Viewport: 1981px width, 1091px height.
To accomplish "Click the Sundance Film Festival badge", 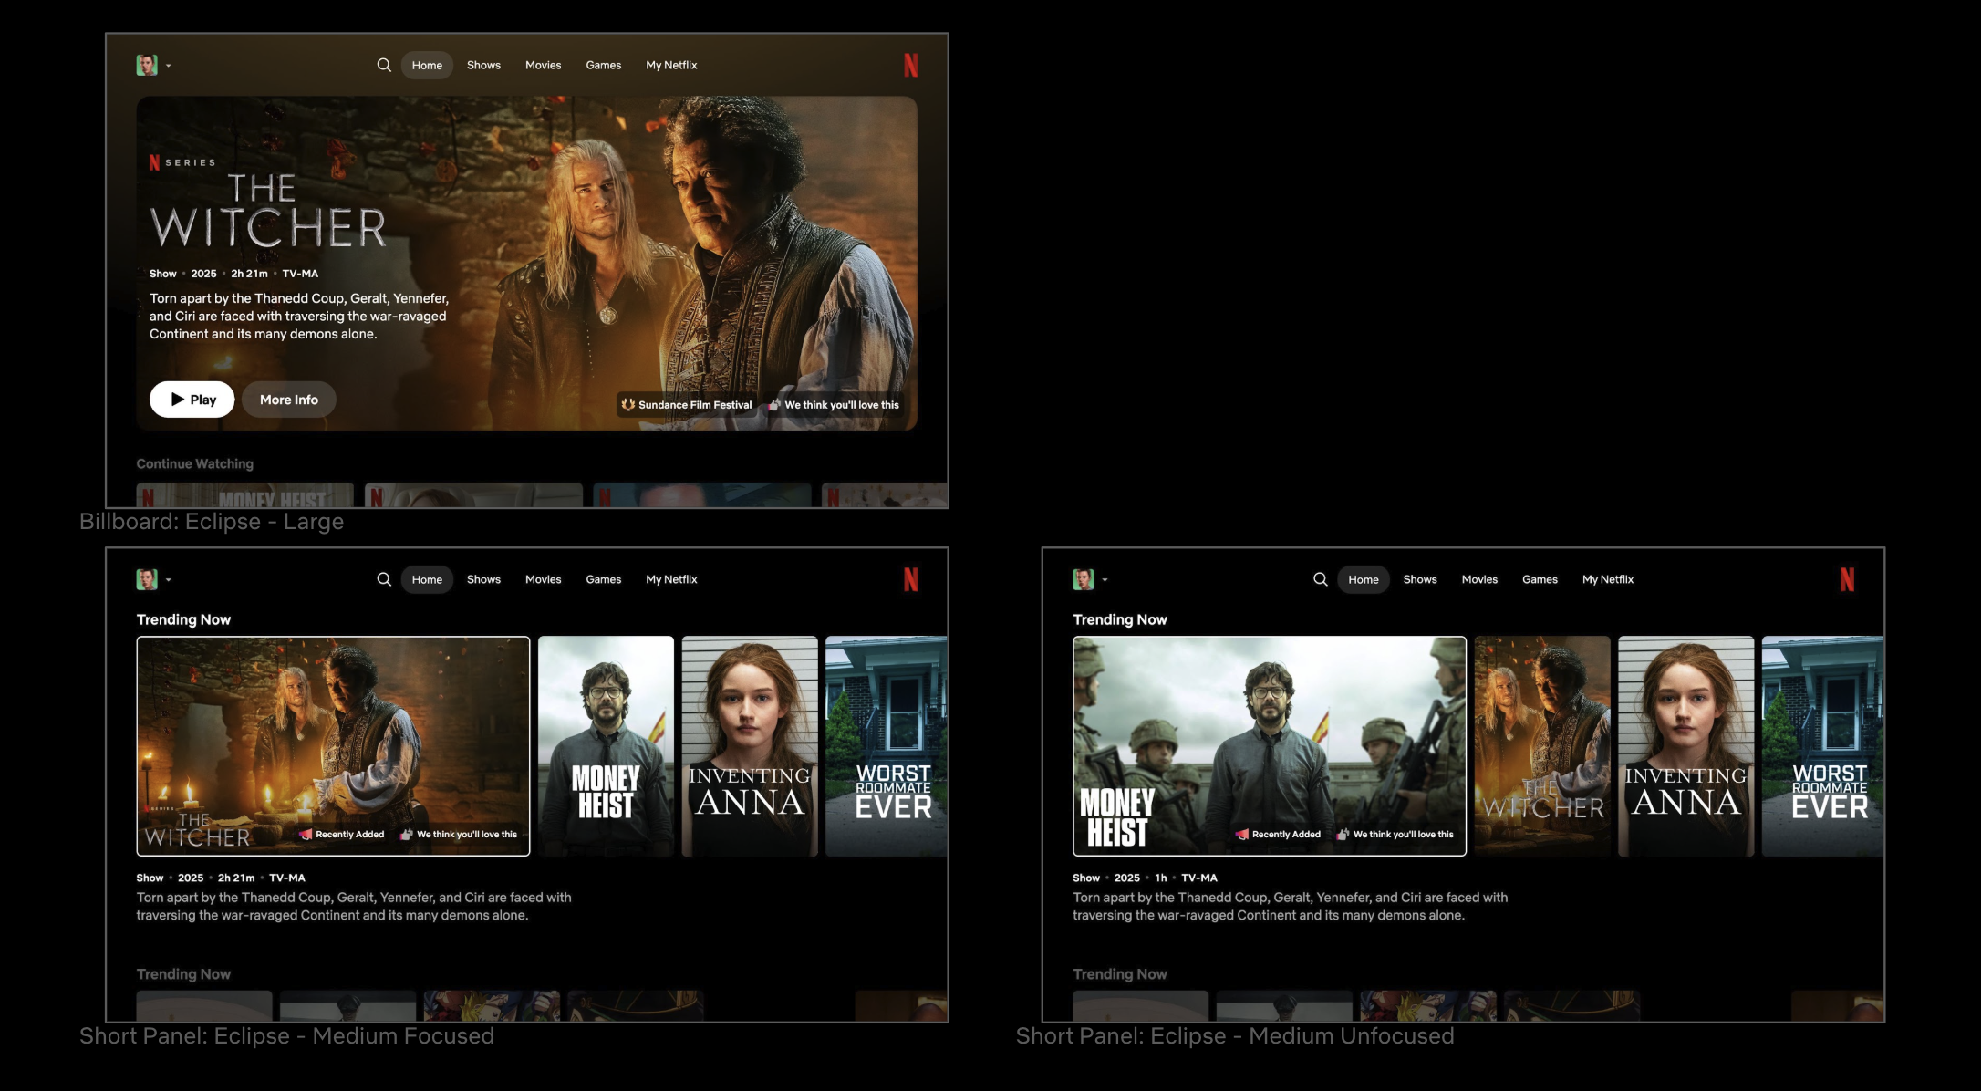I will 687,405.
